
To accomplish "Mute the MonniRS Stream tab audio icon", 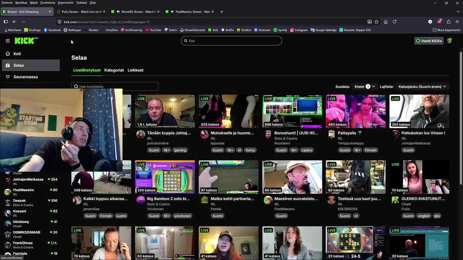I will (118, 12).
